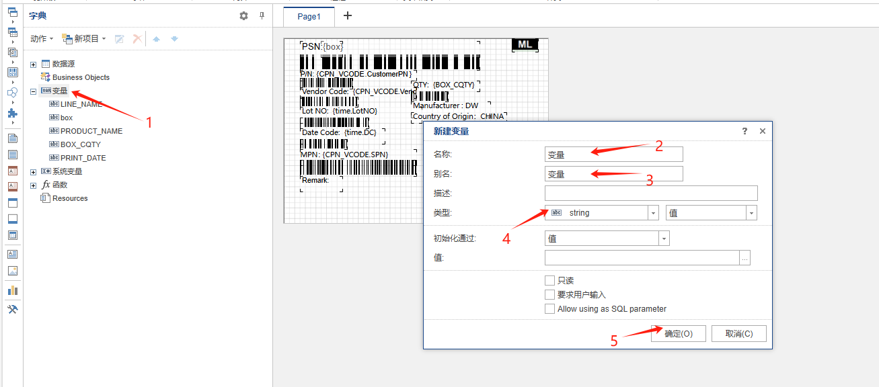Click the 描述 input field
The height and width of the screenshot is (387, 879).
point(650,193)
